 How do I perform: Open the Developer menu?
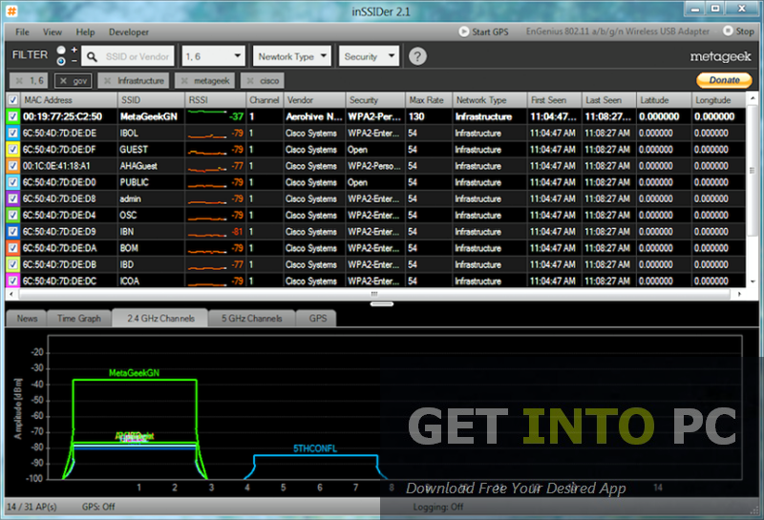tap(129, 31)
